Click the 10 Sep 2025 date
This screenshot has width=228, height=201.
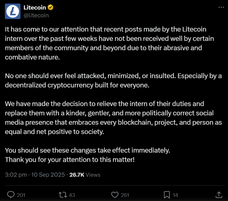tap(48, 175)
